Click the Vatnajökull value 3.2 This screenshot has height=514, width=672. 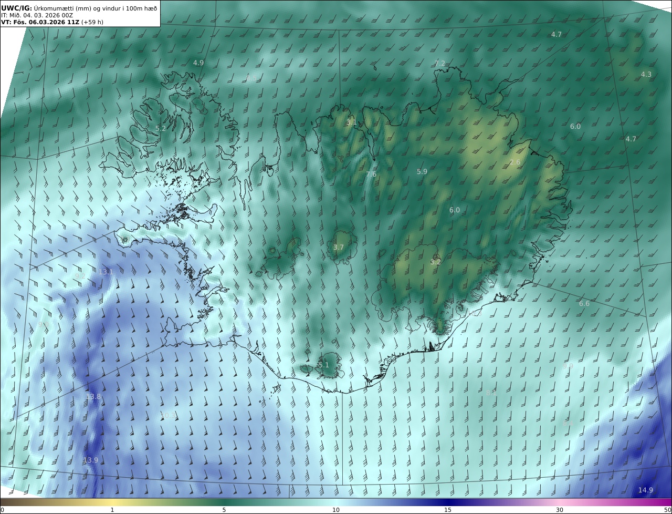pos(436,262)
